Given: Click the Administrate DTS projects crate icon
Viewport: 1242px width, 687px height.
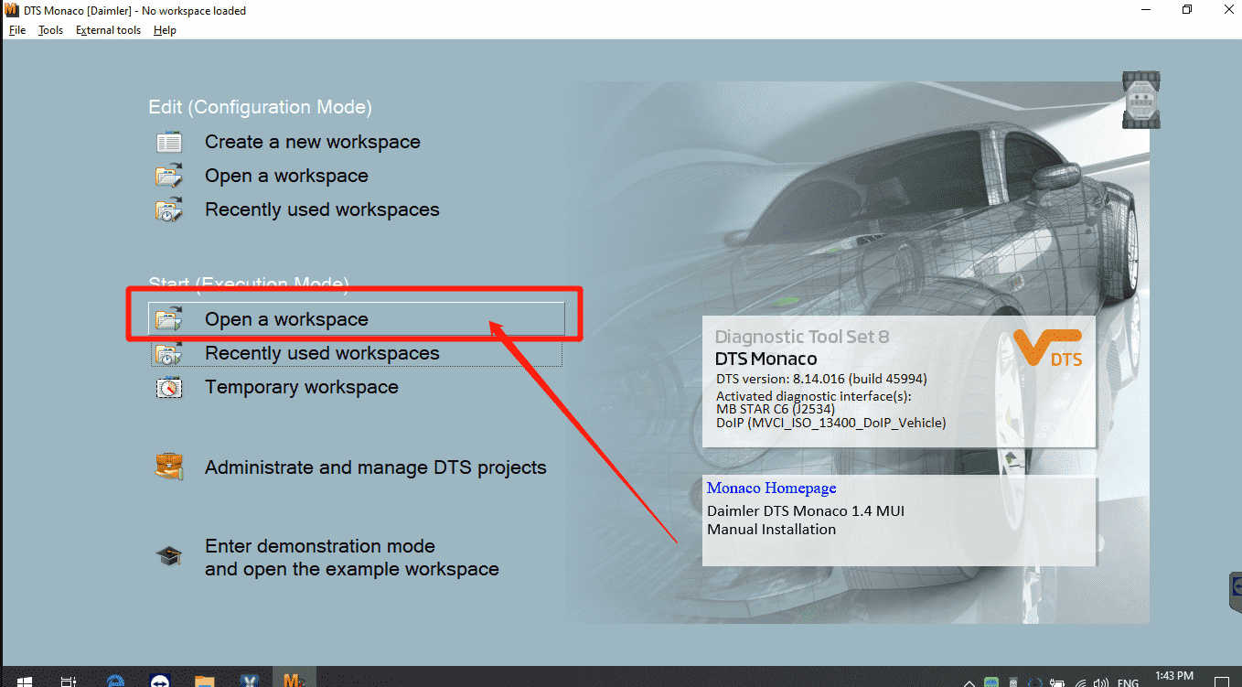Looking at the screenshot, I should 169,466.
